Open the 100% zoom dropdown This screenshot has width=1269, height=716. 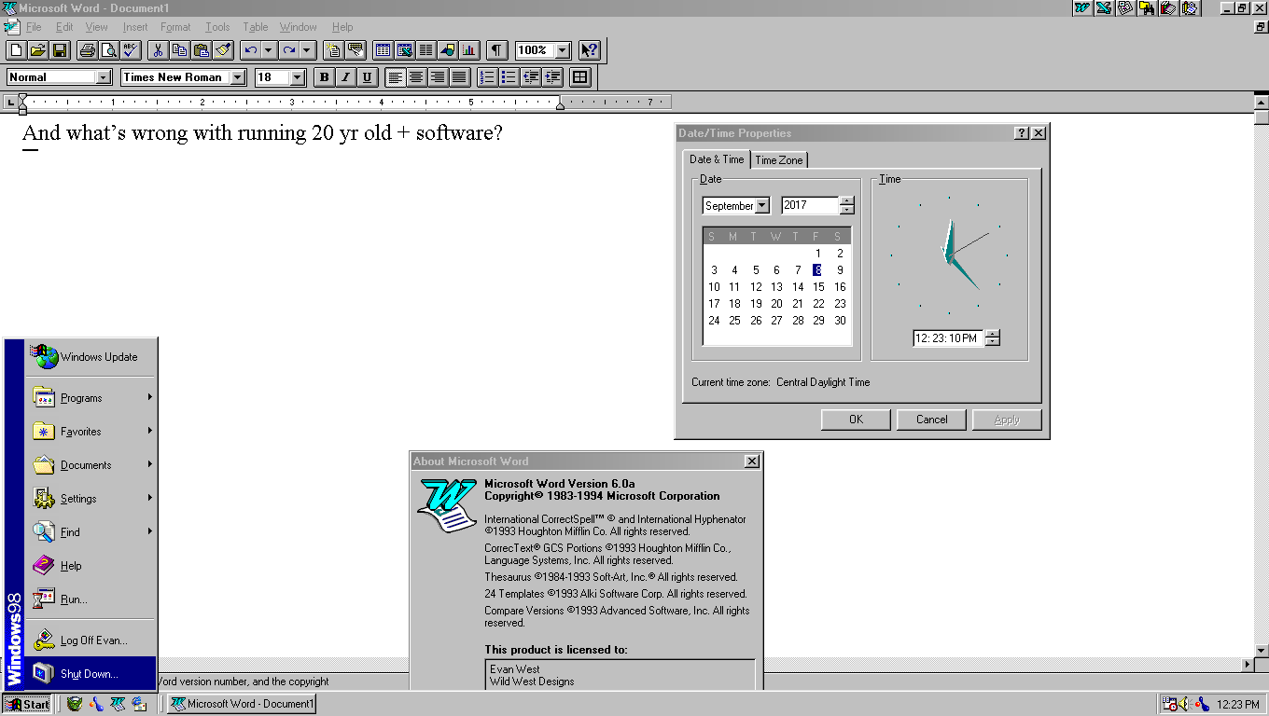(563, 50)
